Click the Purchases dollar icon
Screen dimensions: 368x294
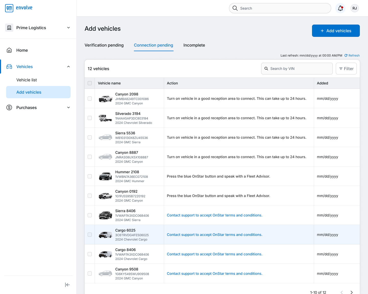point(9,107)
